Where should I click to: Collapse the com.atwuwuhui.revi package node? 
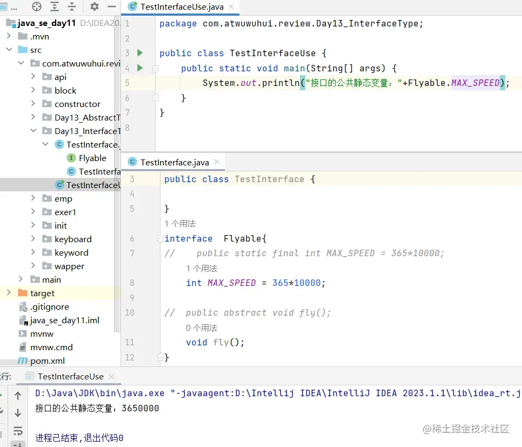point(21,63)
